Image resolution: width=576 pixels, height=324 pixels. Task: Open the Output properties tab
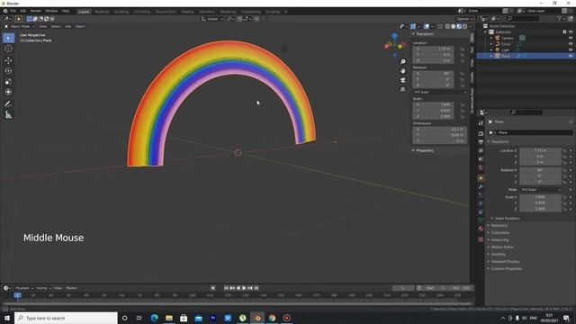481,142
